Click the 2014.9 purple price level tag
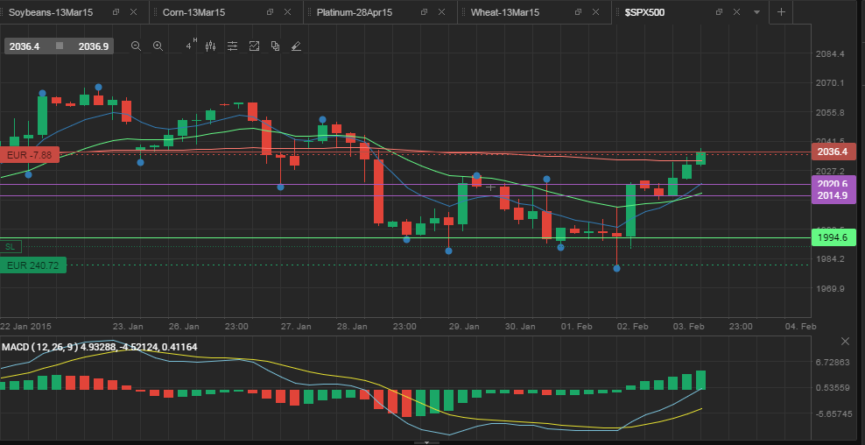This screenshot has height=445, width=865. pyautogui.click(x=833, y=195)
